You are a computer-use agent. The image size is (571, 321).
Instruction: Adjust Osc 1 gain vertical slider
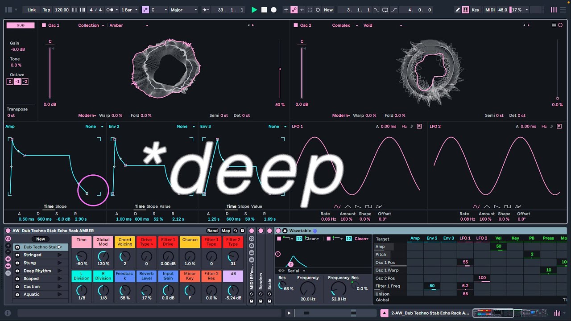50,72
